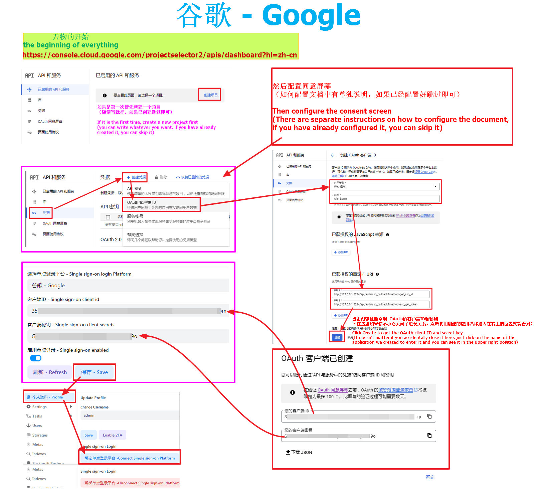Select 已启用的 API 和服务 in top-left panel
Image resolution: width=535 pixels, height=493 pixels.
tap(55, 90)
